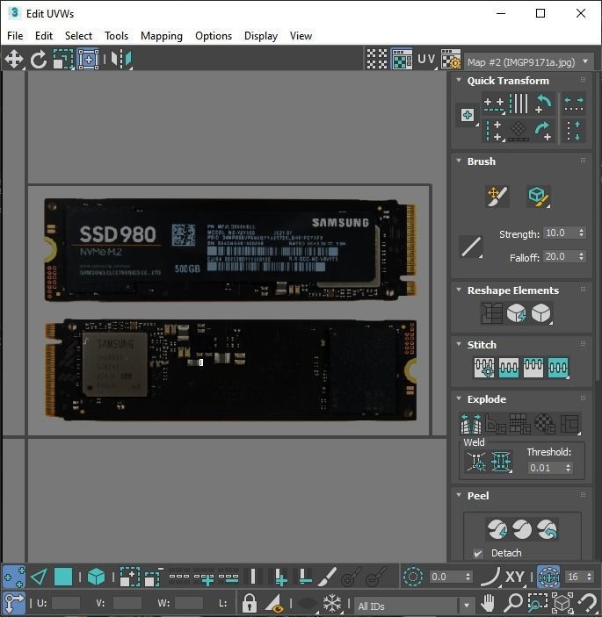Toggle Show Map background icon
Viewport: 602px width, 617px height.
pyautogui.click(x=402, y=60)
